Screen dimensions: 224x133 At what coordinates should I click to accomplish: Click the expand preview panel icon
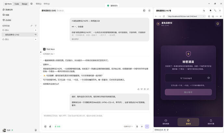tap(215, 11)
